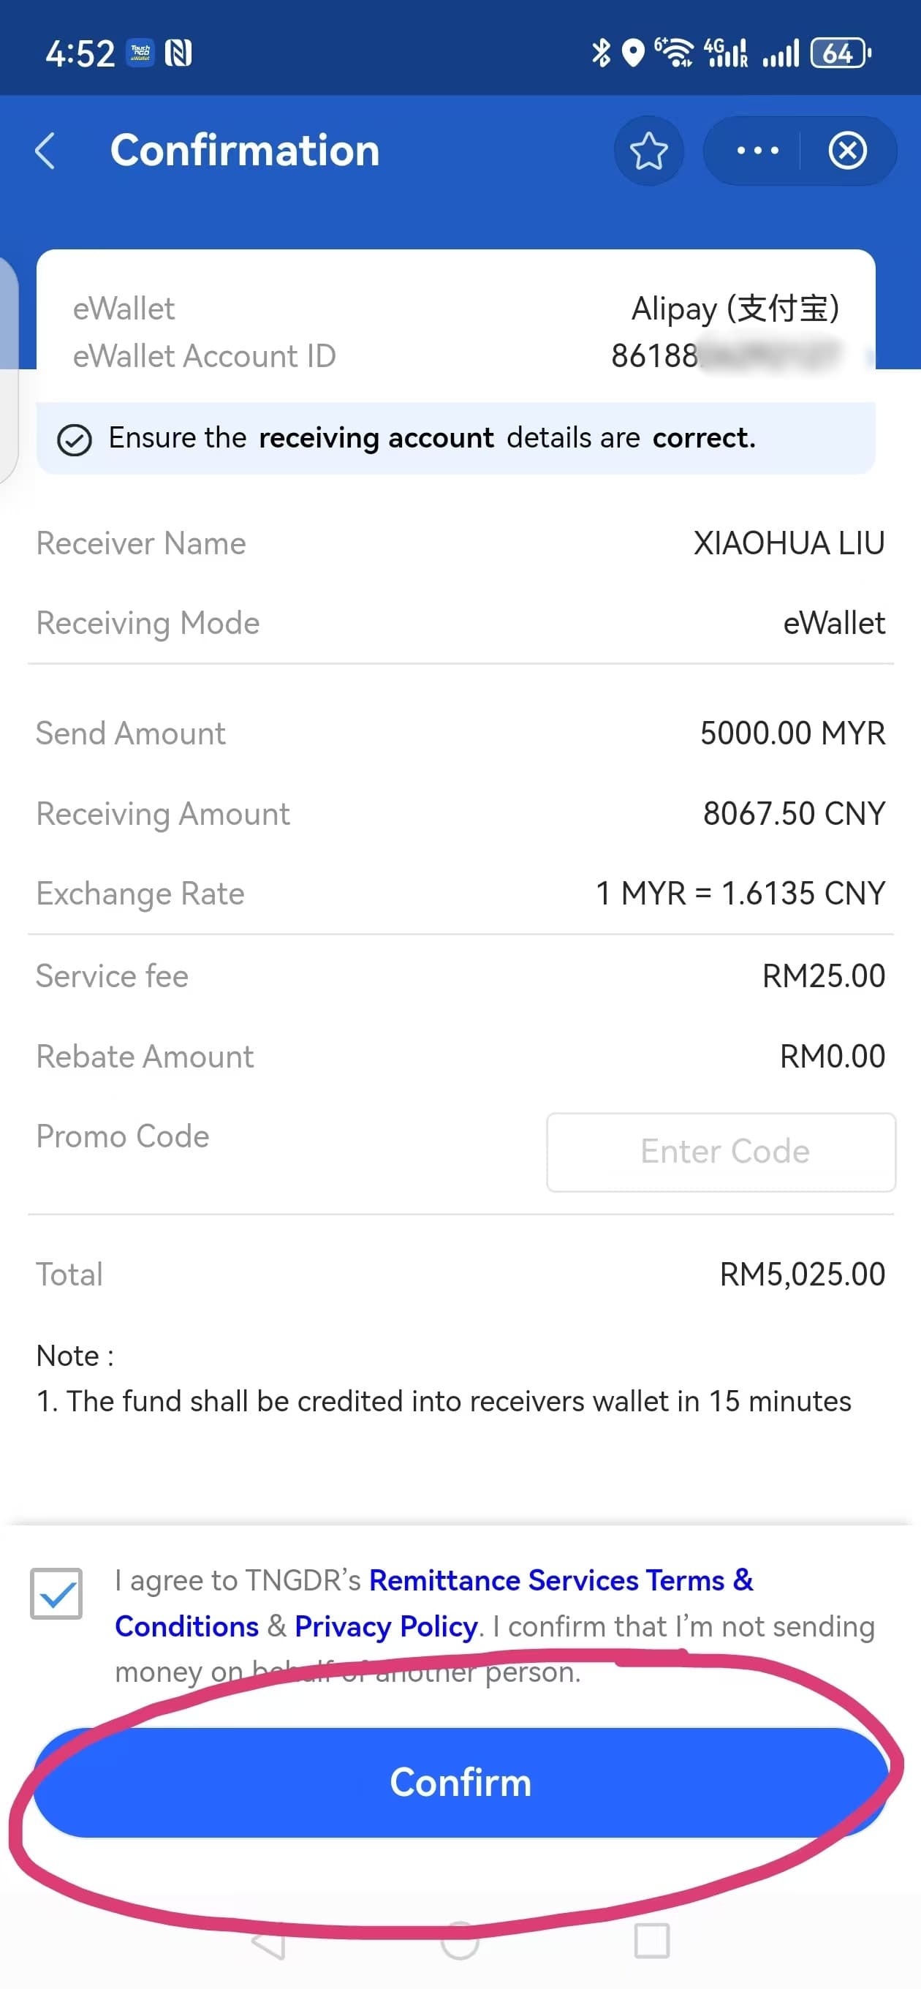Tap the Touch 'n Go notification icon in status bar

(x=140, y=53)
